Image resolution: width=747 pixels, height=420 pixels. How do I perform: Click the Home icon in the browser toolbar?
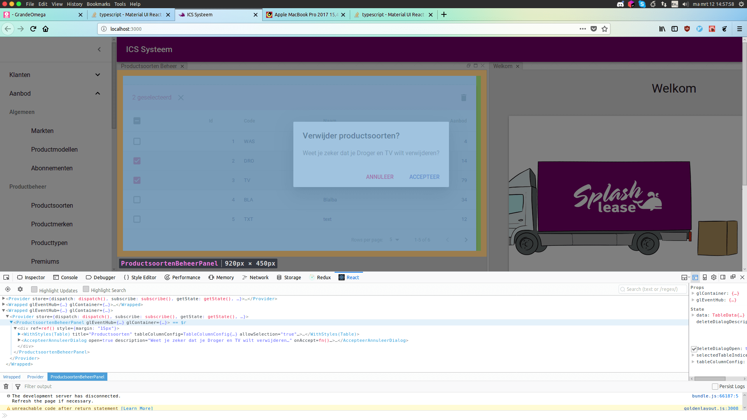(45, 29)
